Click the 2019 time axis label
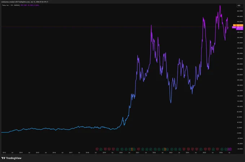Image resolution: width=245 pixels, height=162 pixels. [104, 153]
